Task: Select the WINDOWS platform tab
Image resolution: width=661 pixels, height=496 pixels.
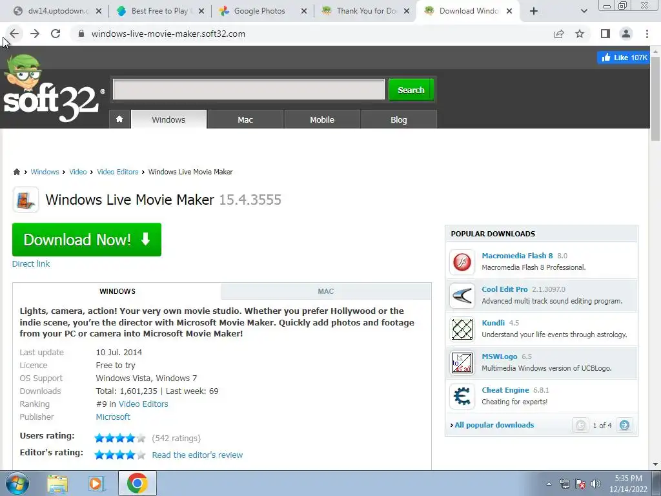Action: [117, 291]
